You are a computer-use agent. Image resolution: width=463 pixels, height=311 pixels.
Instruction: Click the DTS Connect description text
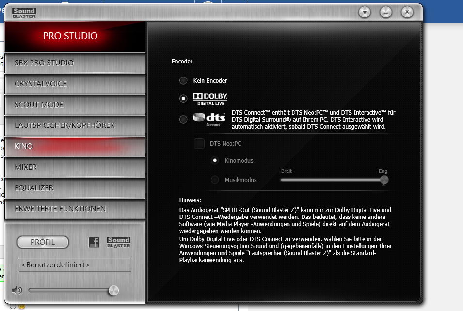(x=313, y=120)
